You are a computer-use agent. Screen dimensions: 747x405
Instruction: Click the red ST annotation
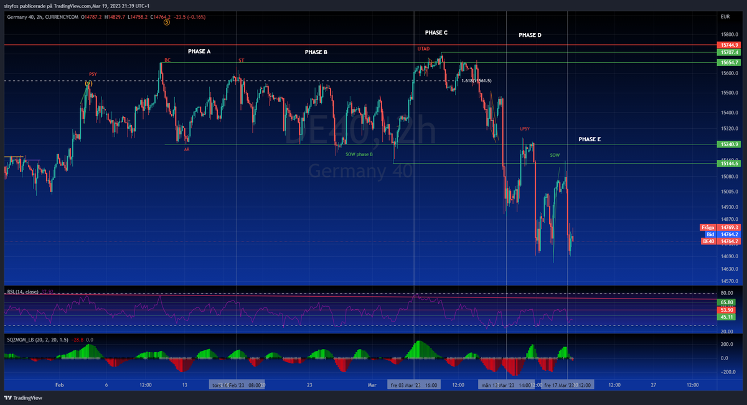241,60
